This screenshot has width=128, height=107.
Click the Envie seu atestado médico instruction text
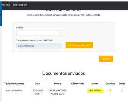tap(63, 15)
